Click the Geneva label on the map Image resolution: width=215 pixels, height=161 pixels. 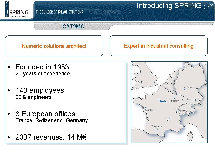pos(183,111)
